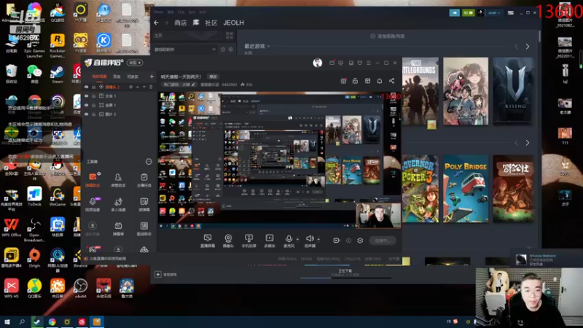
Task: Click the 修改 button beside stream title
Action: tap(213, 77)
